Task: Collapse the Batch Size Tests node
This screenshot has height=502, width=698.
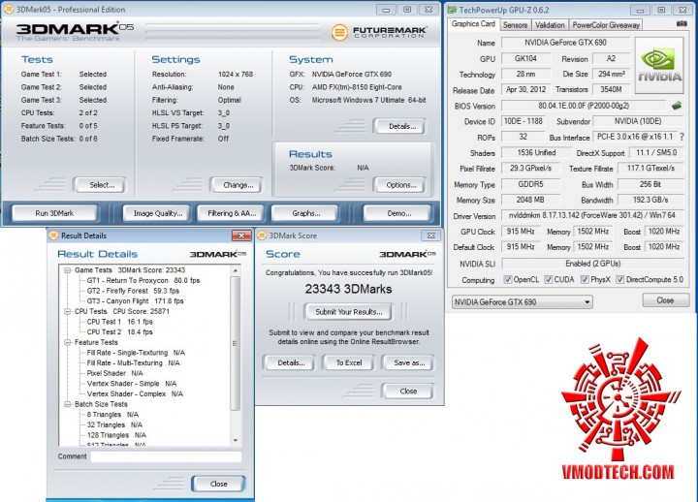Action: 68,404
